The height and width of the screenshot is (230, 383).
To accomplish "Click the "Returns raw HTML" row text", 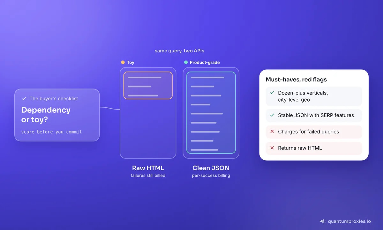I will pyautogui.click(x=300, y=148).
